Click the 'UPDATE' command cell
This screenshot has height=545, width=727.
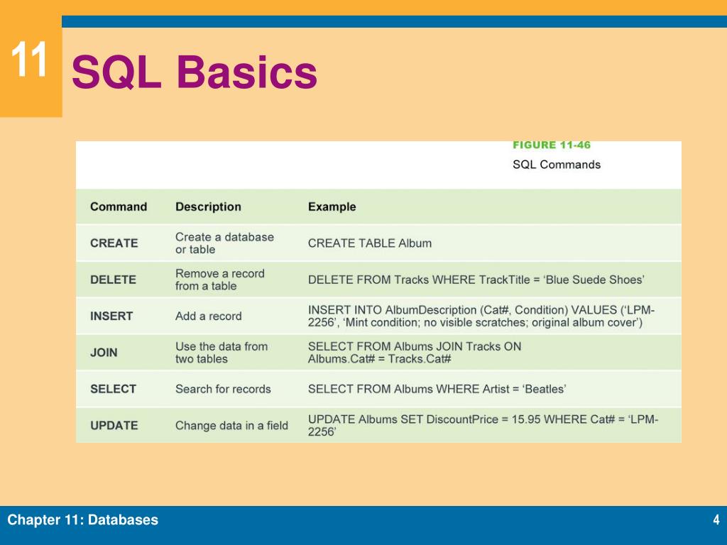coord(114,426)
